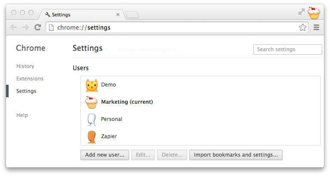Click the Search settings field

(287, 49)
